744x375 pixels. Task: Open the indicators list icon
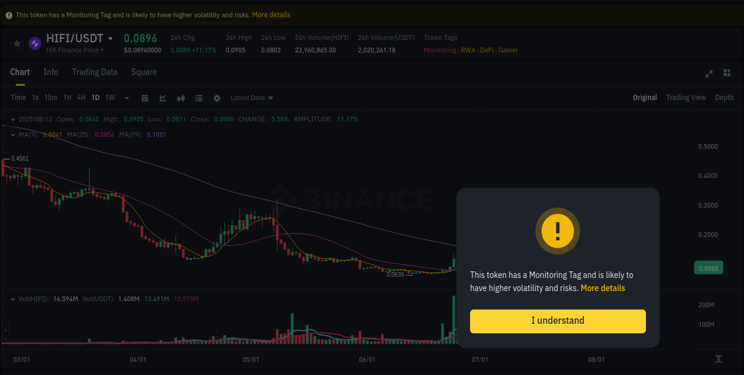coord(199,98)
